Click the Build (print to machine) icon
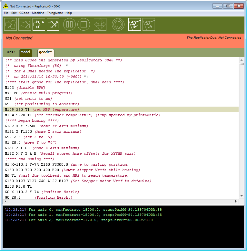Image resolution: width=247 pixels, height=251 pixels. coord(11,24)
